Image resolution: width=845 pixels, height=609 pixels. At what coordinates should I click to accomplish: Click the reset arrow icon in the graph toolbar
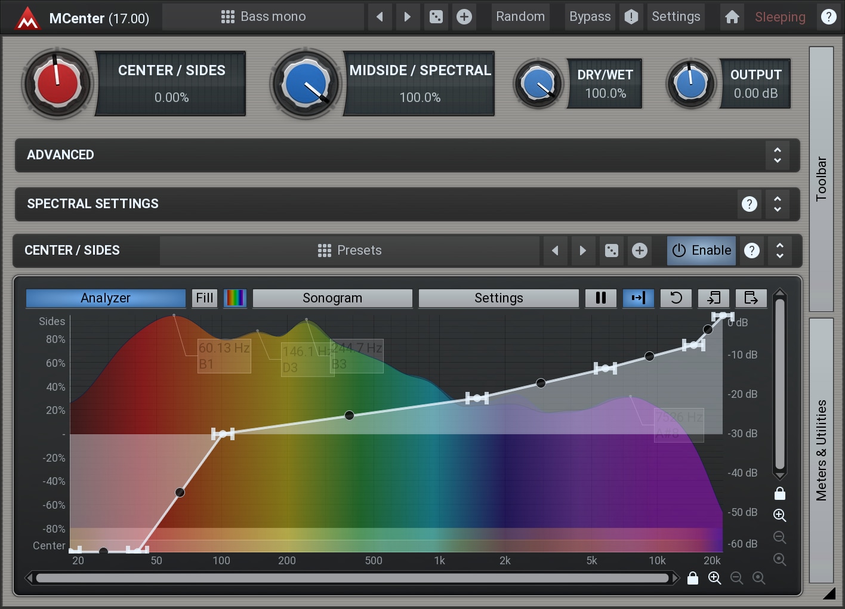(676, 298)
